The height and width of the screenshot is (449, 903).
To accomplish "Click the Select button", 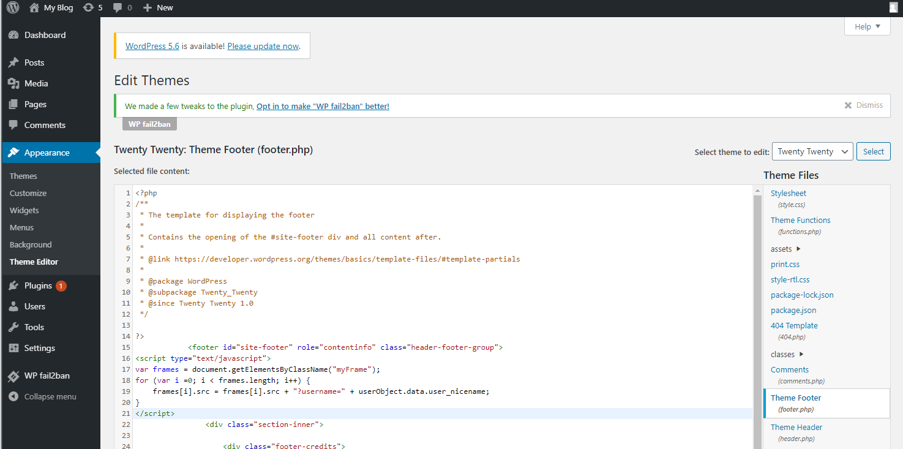I will point(873,151).
